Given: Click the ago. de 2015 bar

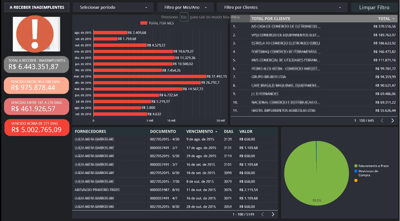Looking at the screenshot, I should (x=111, y=33).
